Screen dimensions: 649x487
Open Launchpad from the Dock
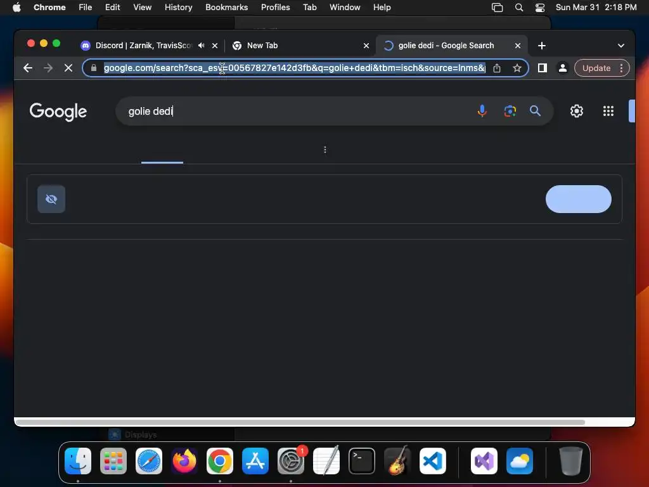pyautogui.click(x=113, y=461)
